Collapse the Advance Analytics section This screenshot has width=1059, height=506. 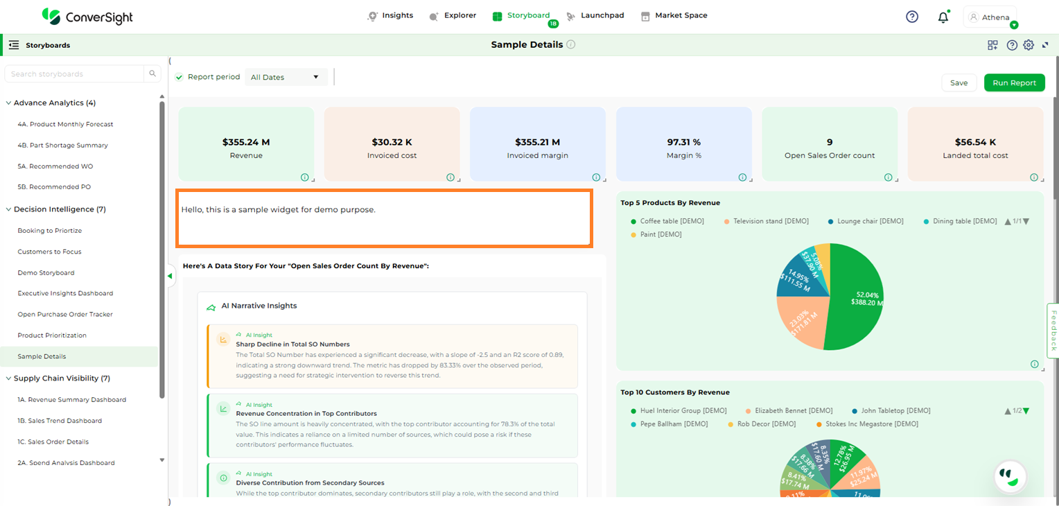point(9,103)
